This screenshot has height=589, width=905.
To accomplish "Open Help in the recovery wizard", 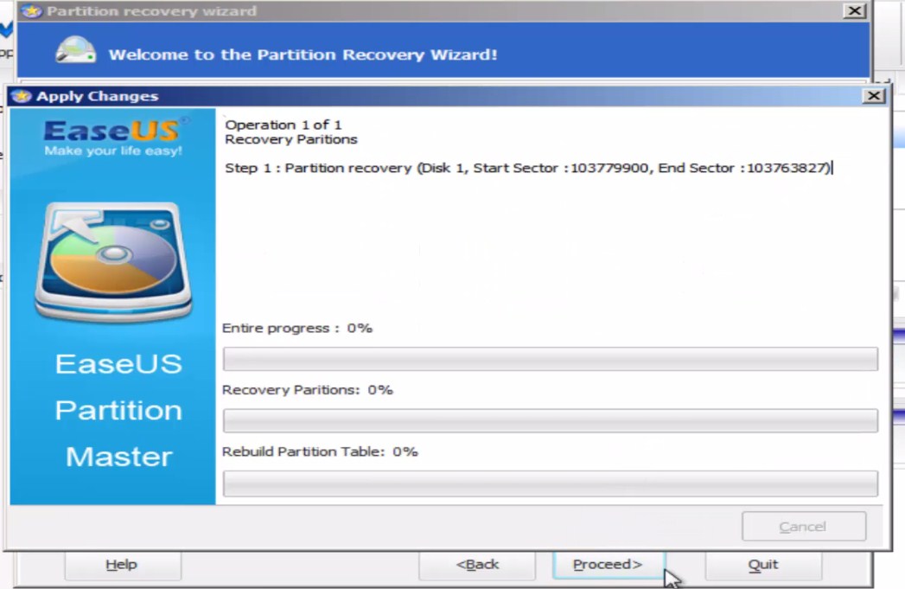I will 122,565.
